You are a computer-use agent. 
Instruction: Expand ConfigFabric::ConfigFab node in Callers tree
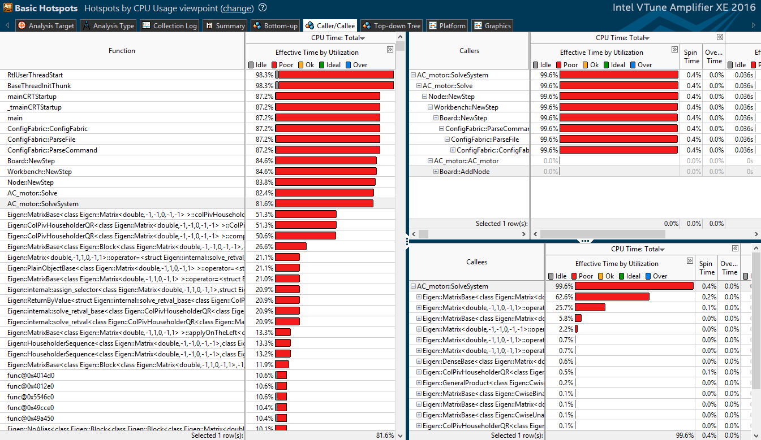[453, 150]
